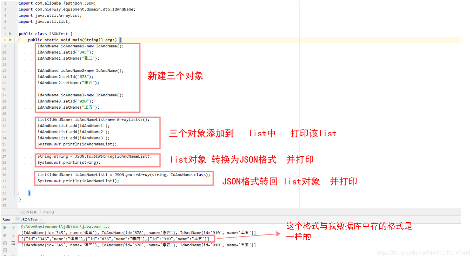Click idAndName2.setName("李四") code line
Viewport: 473px width, 259px height.
[68, 83]
